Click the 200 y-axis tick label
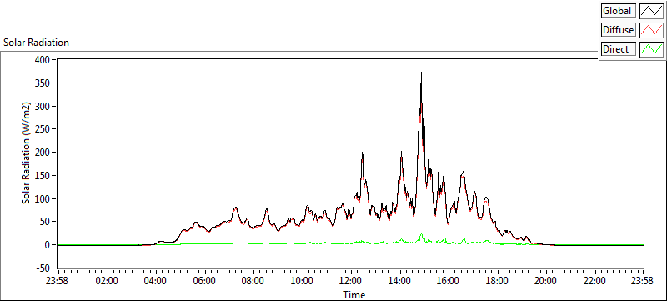This screenshot has height=301, width=667. (x=43, y=153)
